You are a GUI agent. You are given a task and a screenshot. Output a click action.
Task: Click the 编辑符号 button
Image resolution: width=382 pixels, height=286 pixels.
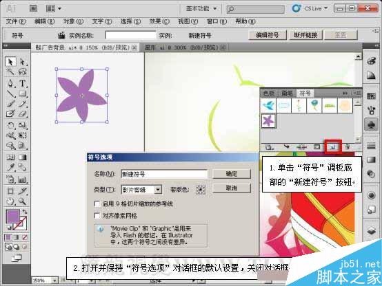pos(268,35)
